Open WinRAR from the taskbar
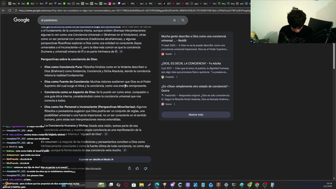The image size is (336, 189). coord(219,185)
